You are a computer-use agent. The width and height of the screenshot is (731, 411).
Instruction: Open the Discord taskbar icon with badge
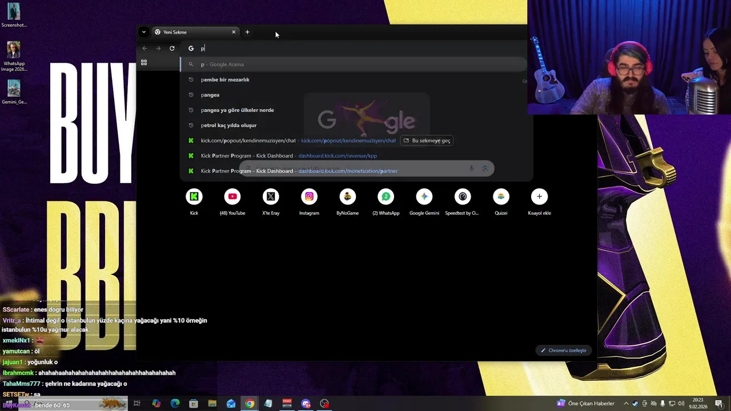[x=306, y=404]
